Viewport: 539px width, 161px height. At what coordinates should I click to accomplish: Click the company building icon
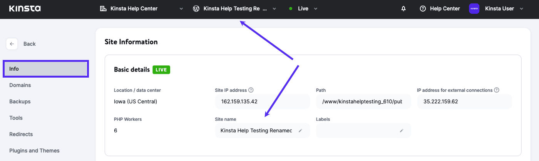(x=103, y=8)
